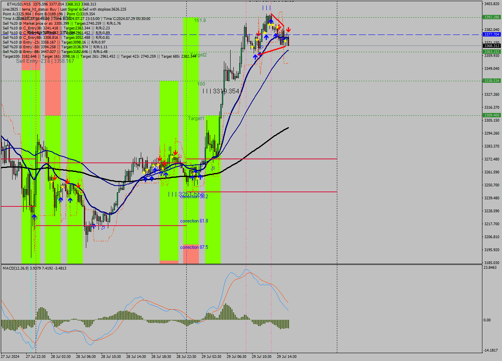Select the 161.8 extension level label
The image size is (502, 361).
pos(199,20)
